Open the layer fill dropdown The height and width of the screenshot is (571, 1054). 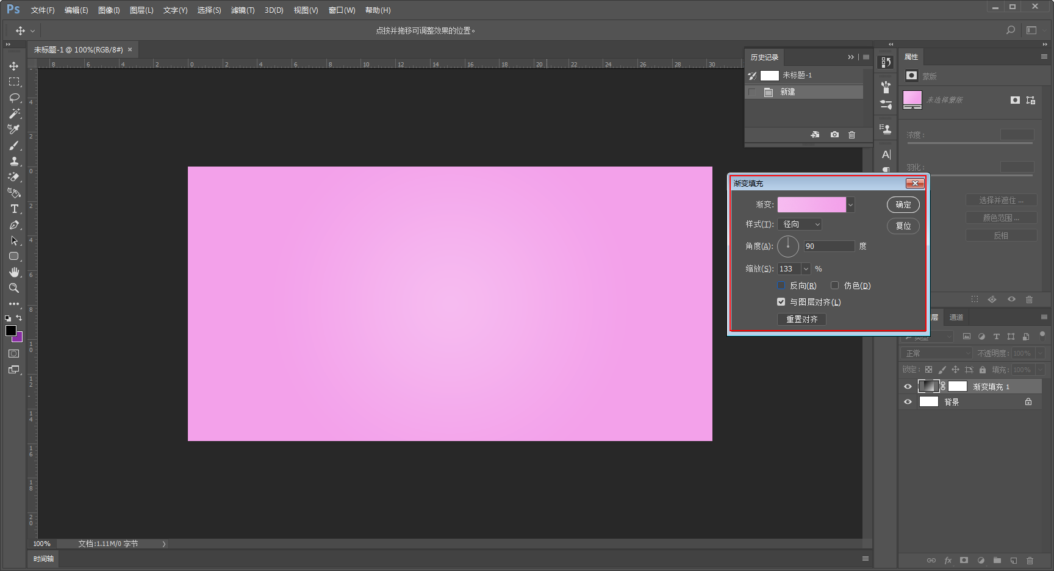coord(1041,370)
